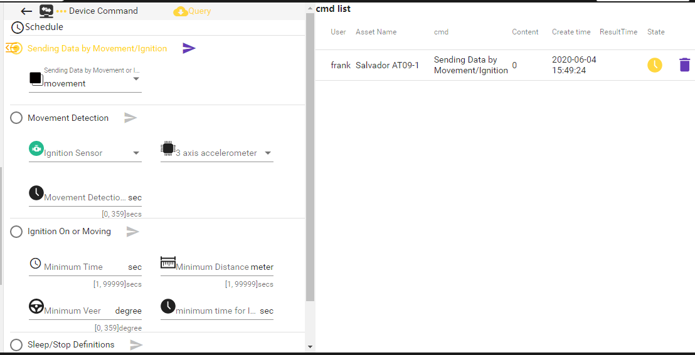
Task: Click the Asset Name column header
Action: pyautogui.click(x=376, y=32)
